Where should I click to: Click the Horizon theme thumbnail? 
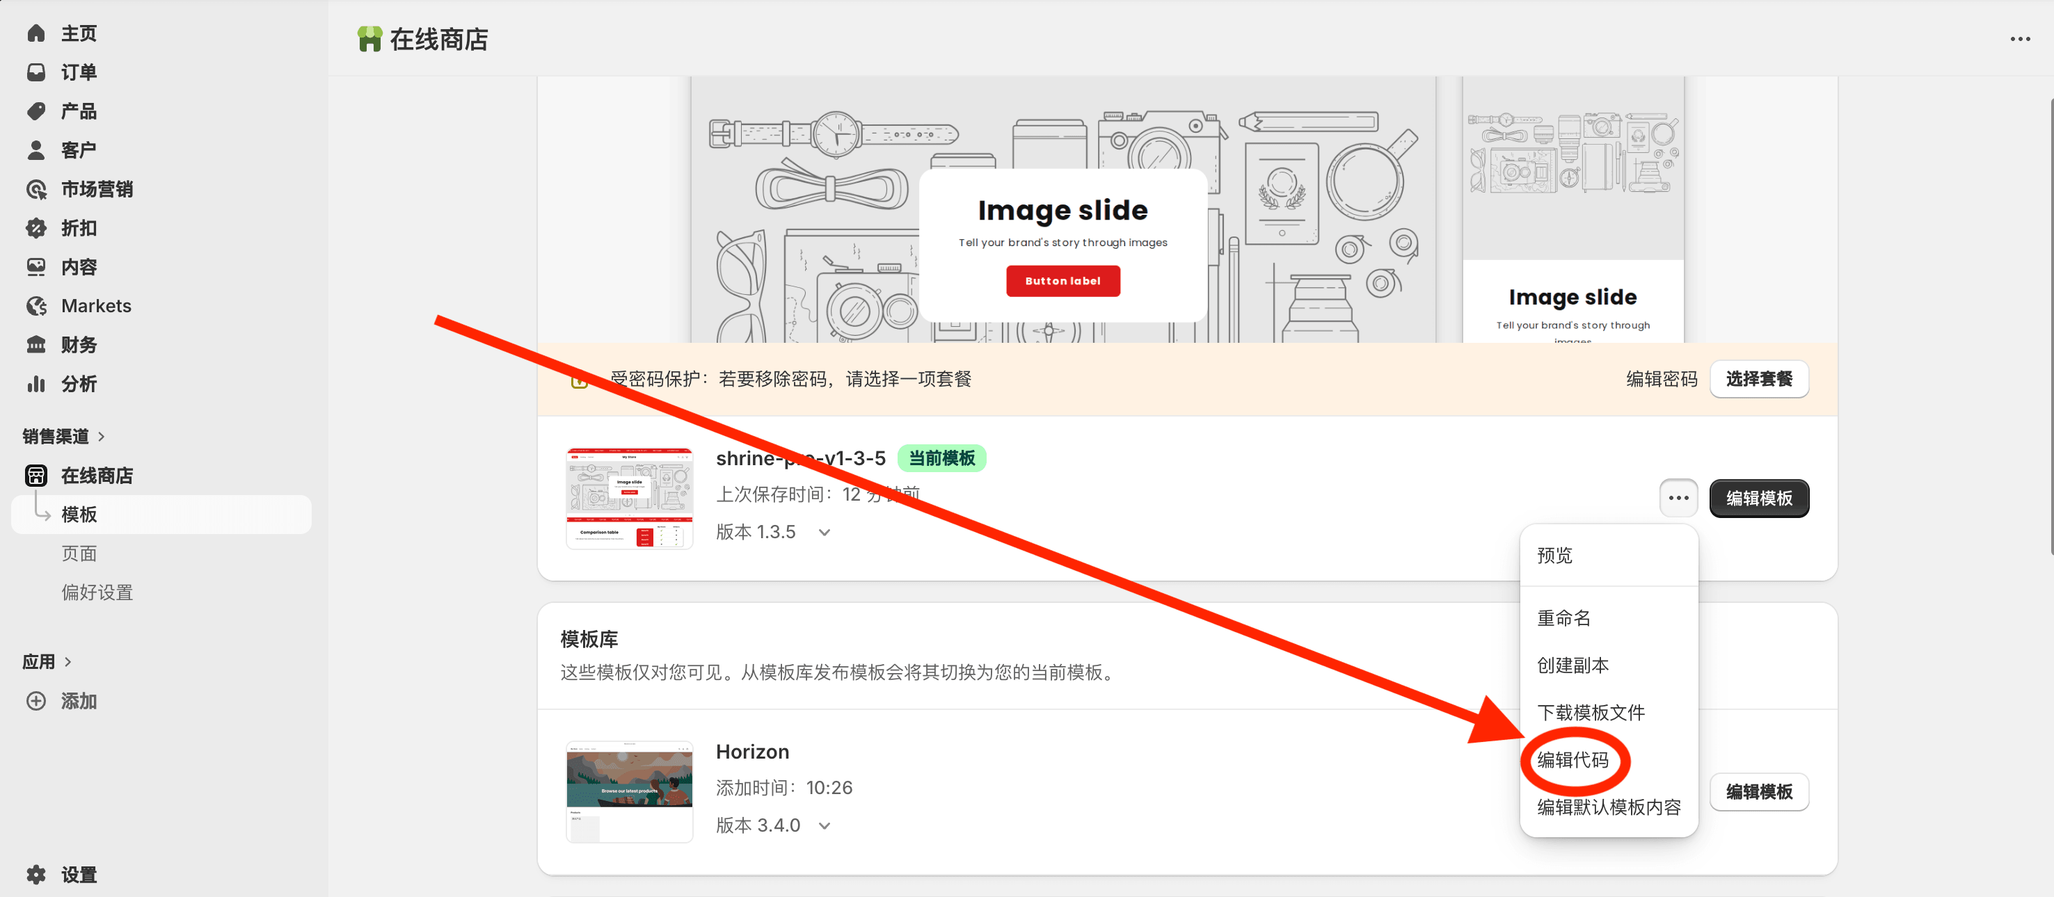point(629,791)
